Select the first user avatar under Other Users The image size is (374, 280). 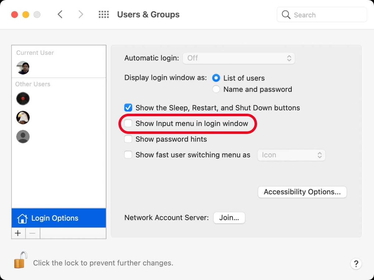(23, 99)
